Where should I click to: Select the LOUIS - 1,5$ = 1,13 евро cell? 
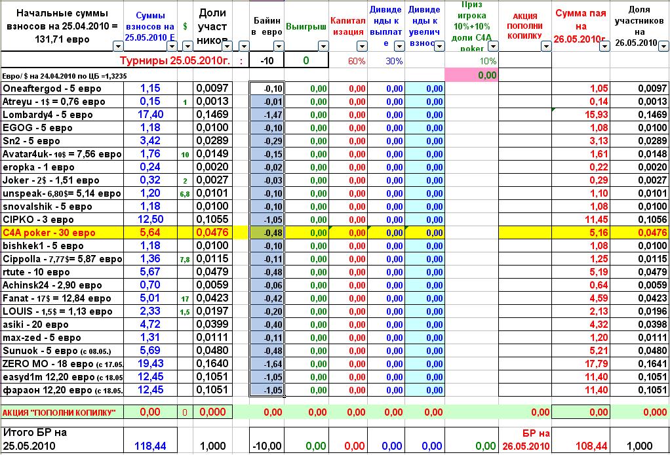[62, 311]
